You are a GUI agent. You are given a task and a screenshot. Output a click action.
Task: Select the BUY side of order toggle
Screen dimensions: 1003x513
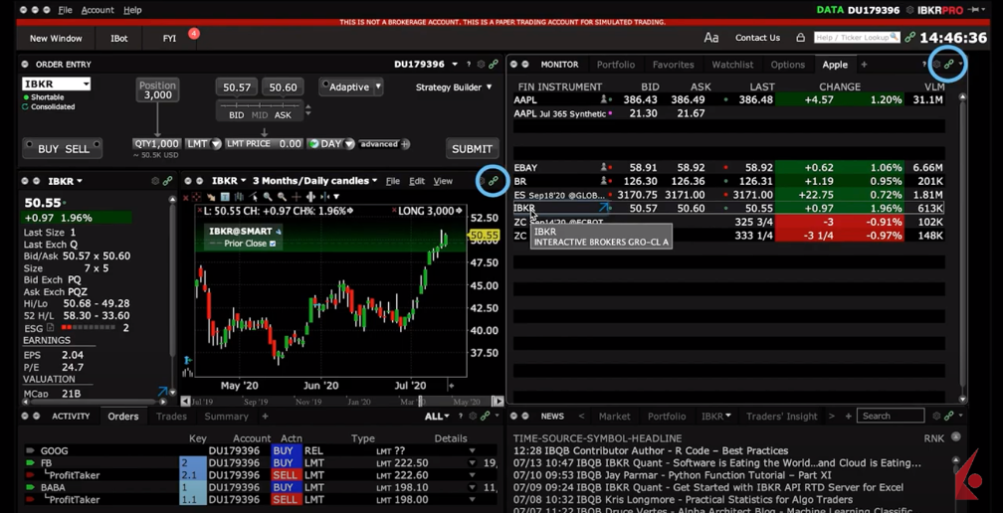[x=48, y=149]
